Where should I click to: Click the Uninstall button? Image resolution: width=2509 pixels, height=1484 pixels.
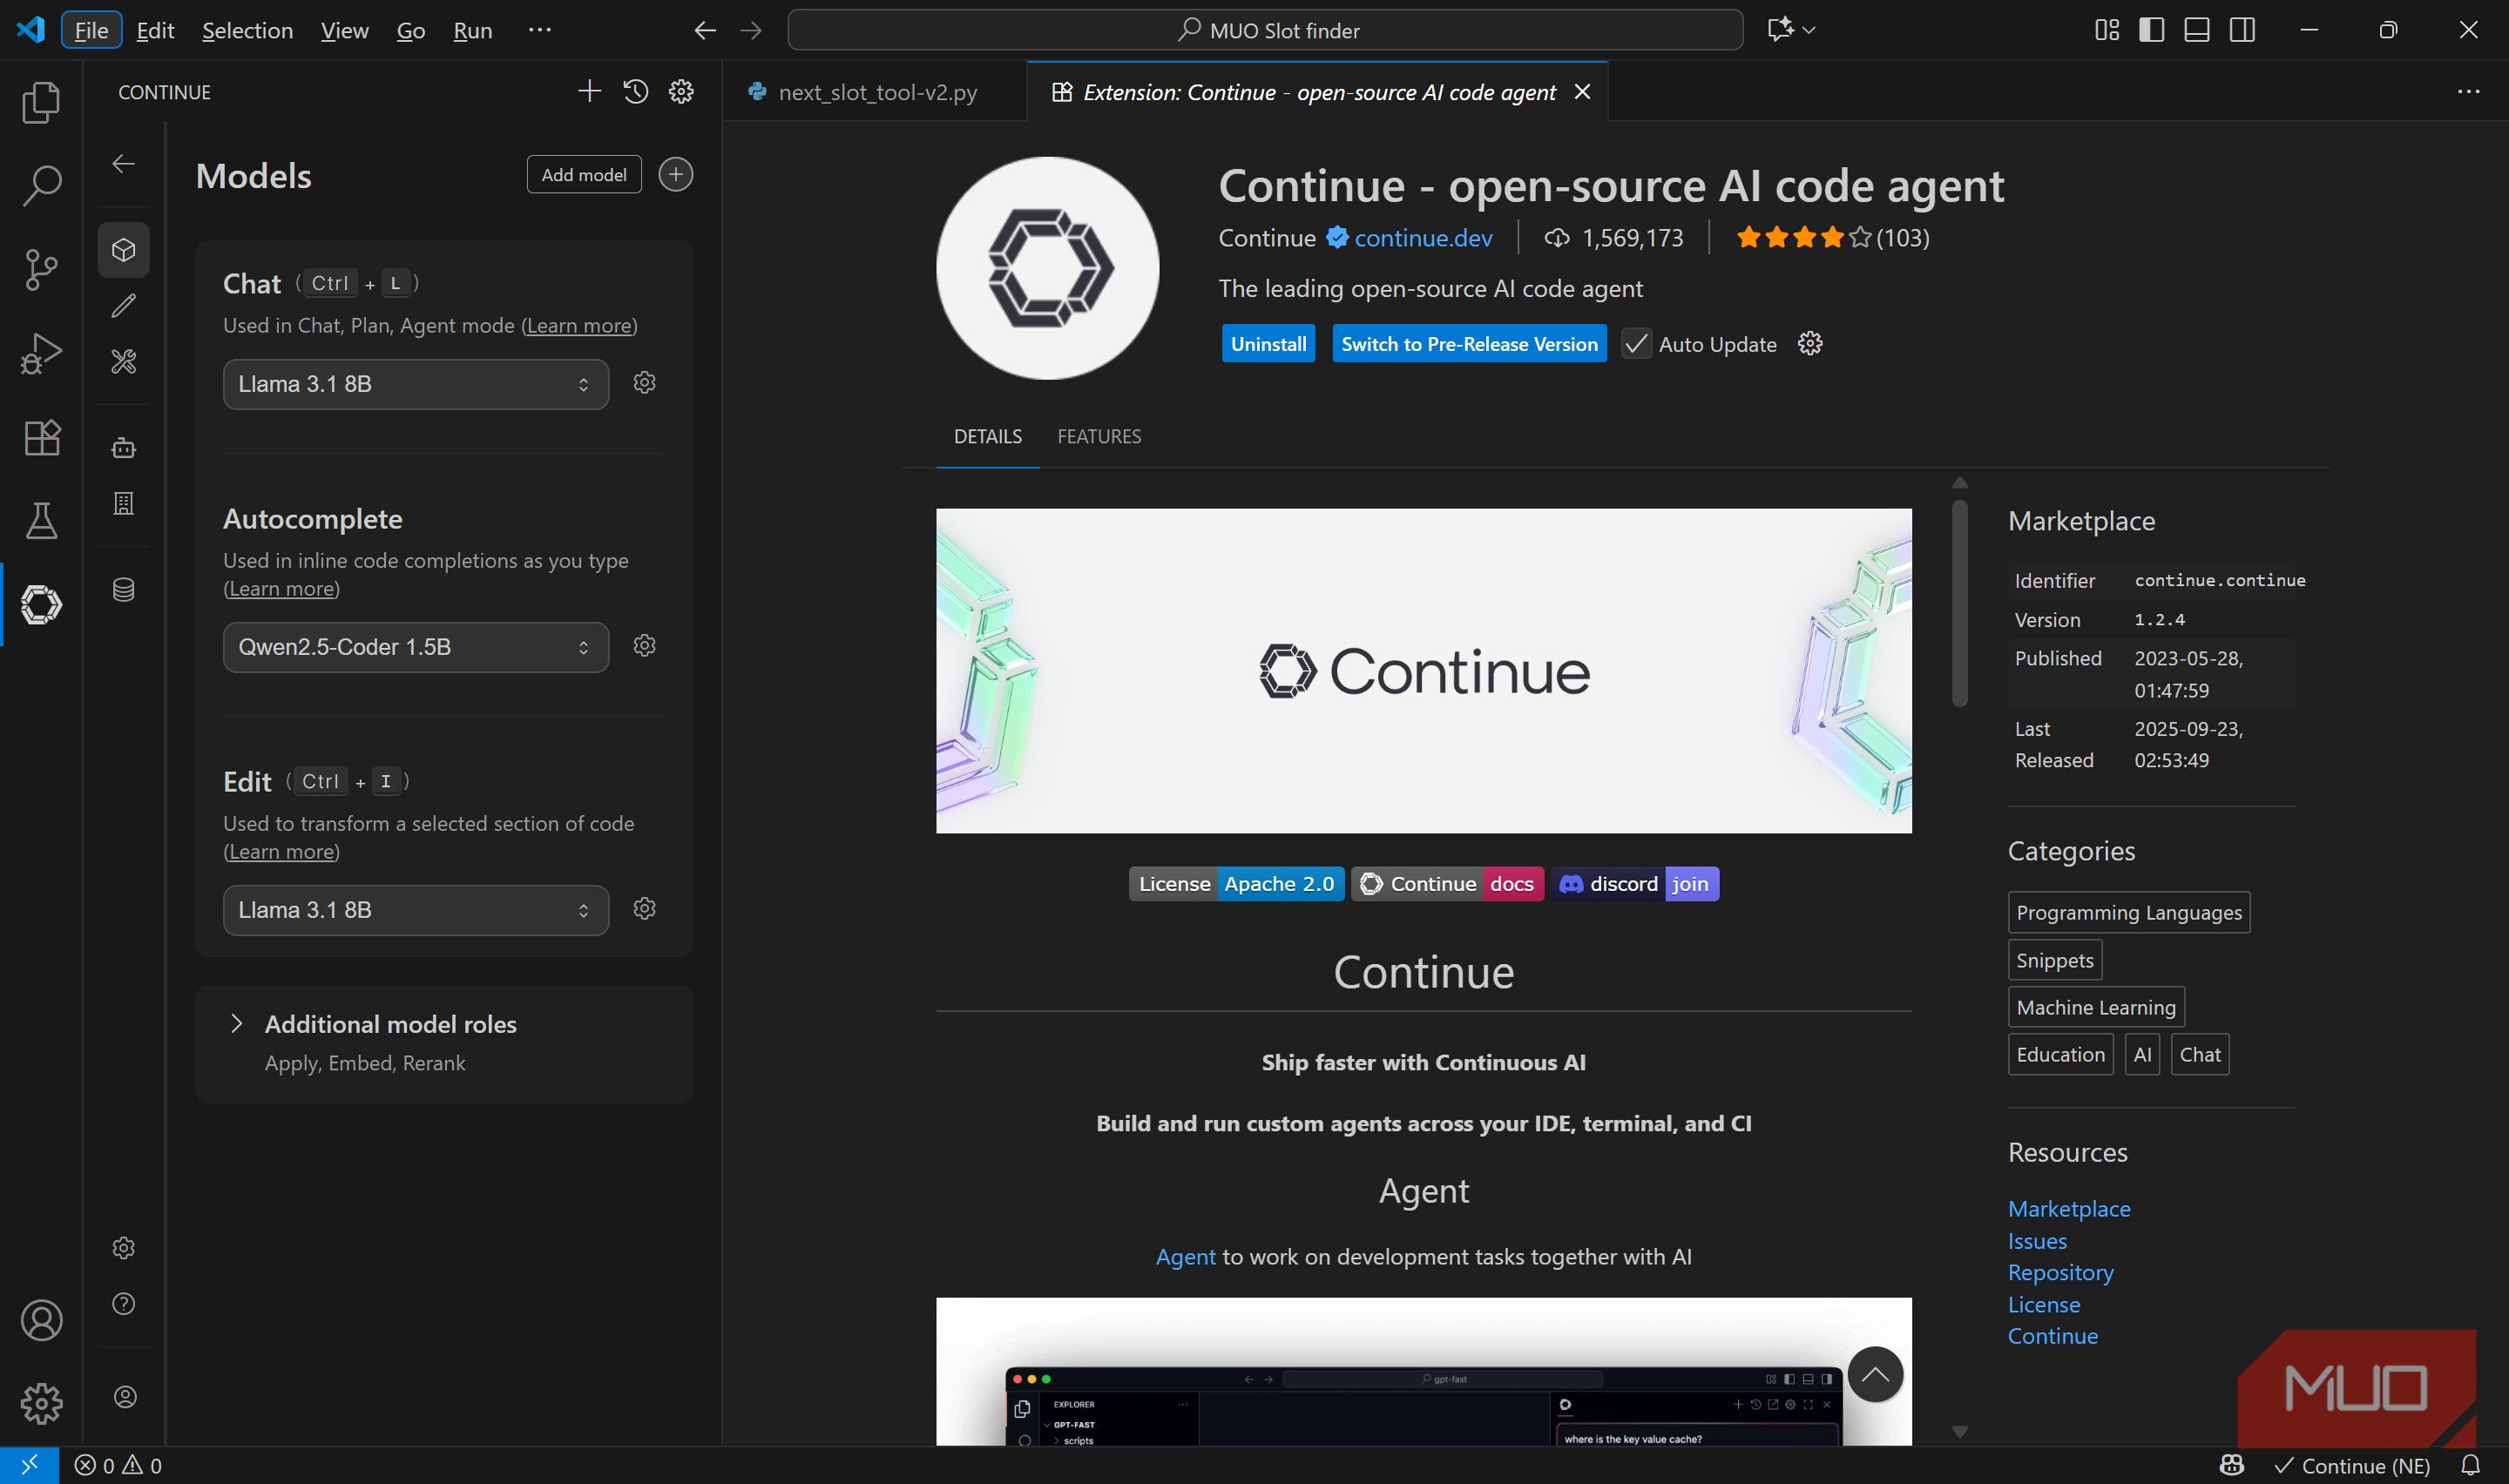[1268, 344]
